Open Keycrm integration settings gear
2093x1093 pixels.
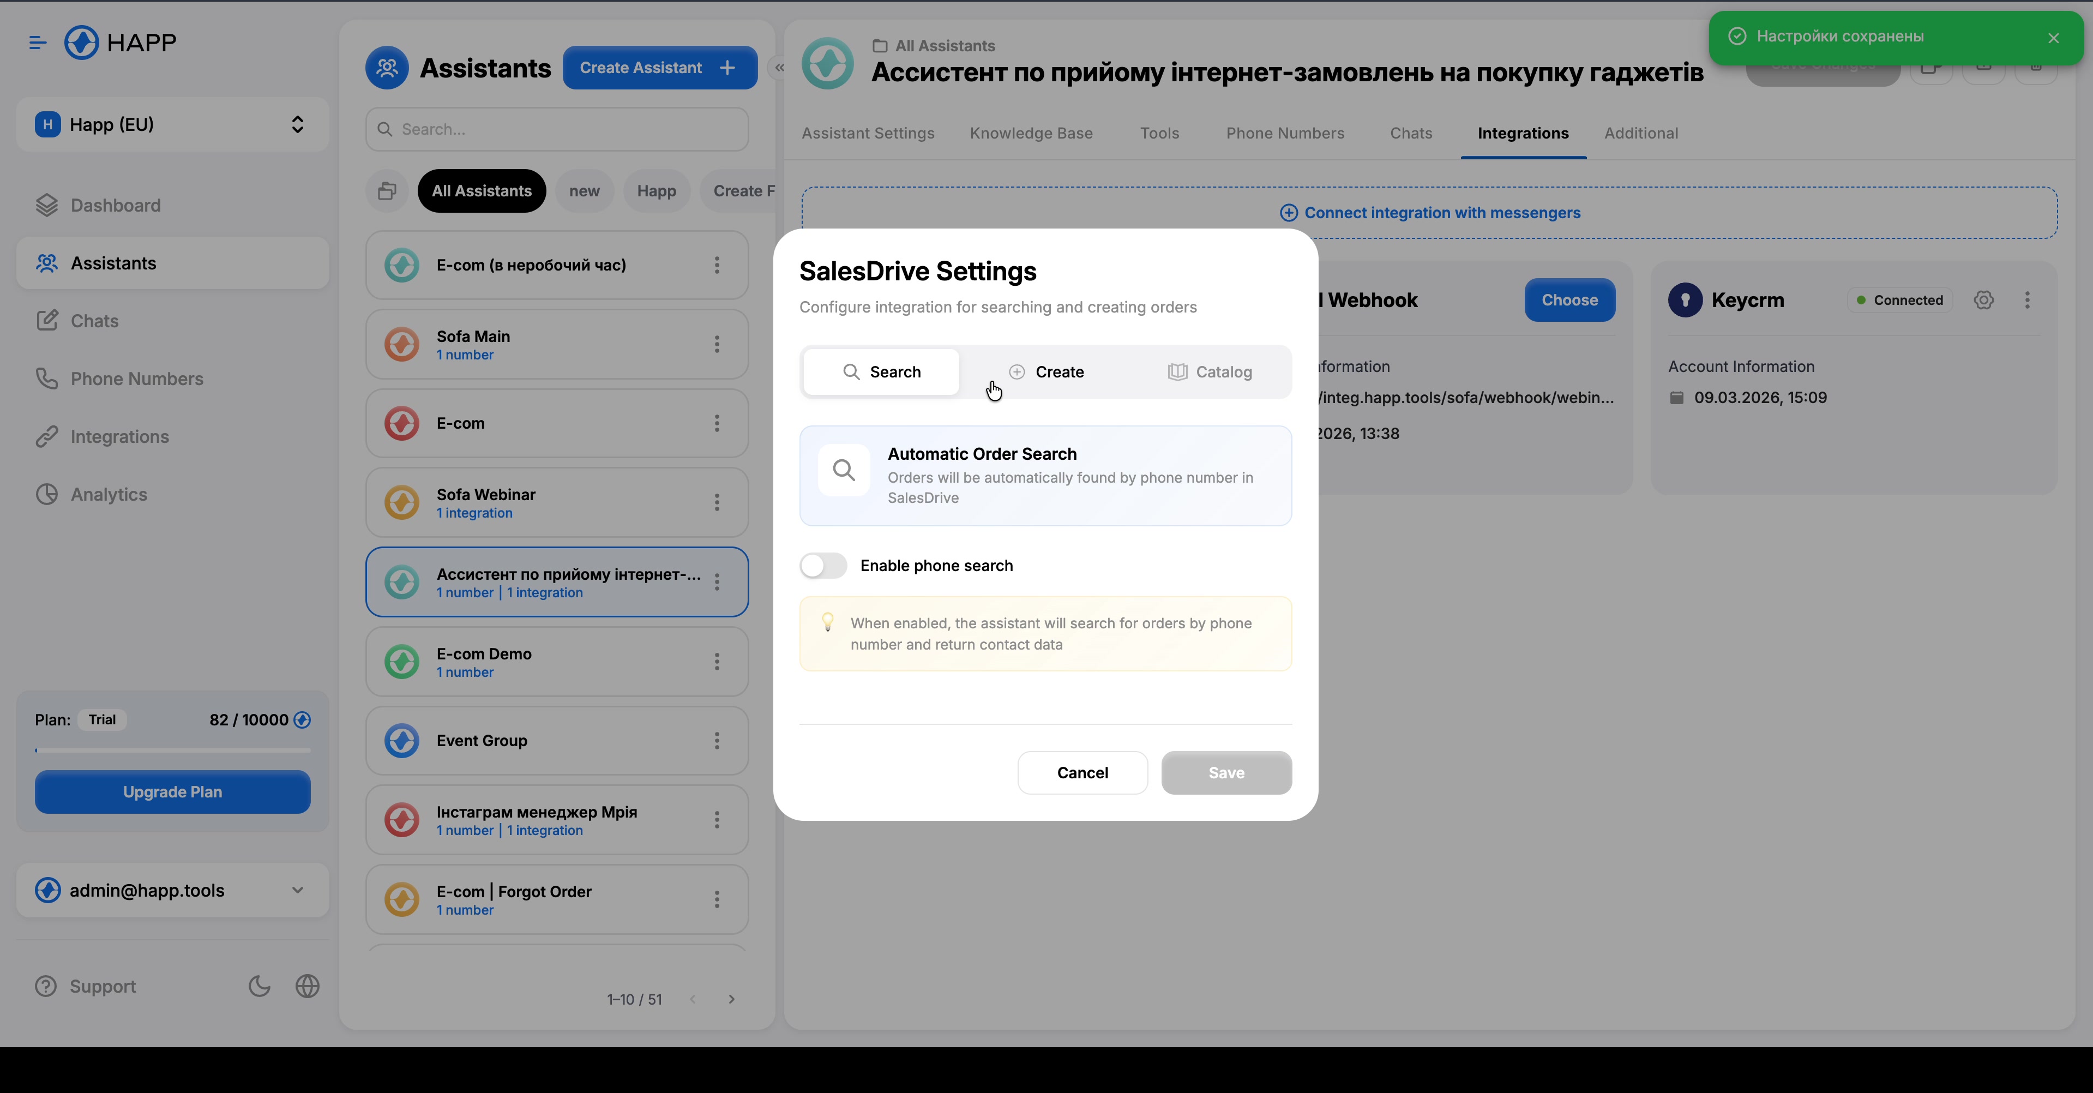pos(1984,300)
